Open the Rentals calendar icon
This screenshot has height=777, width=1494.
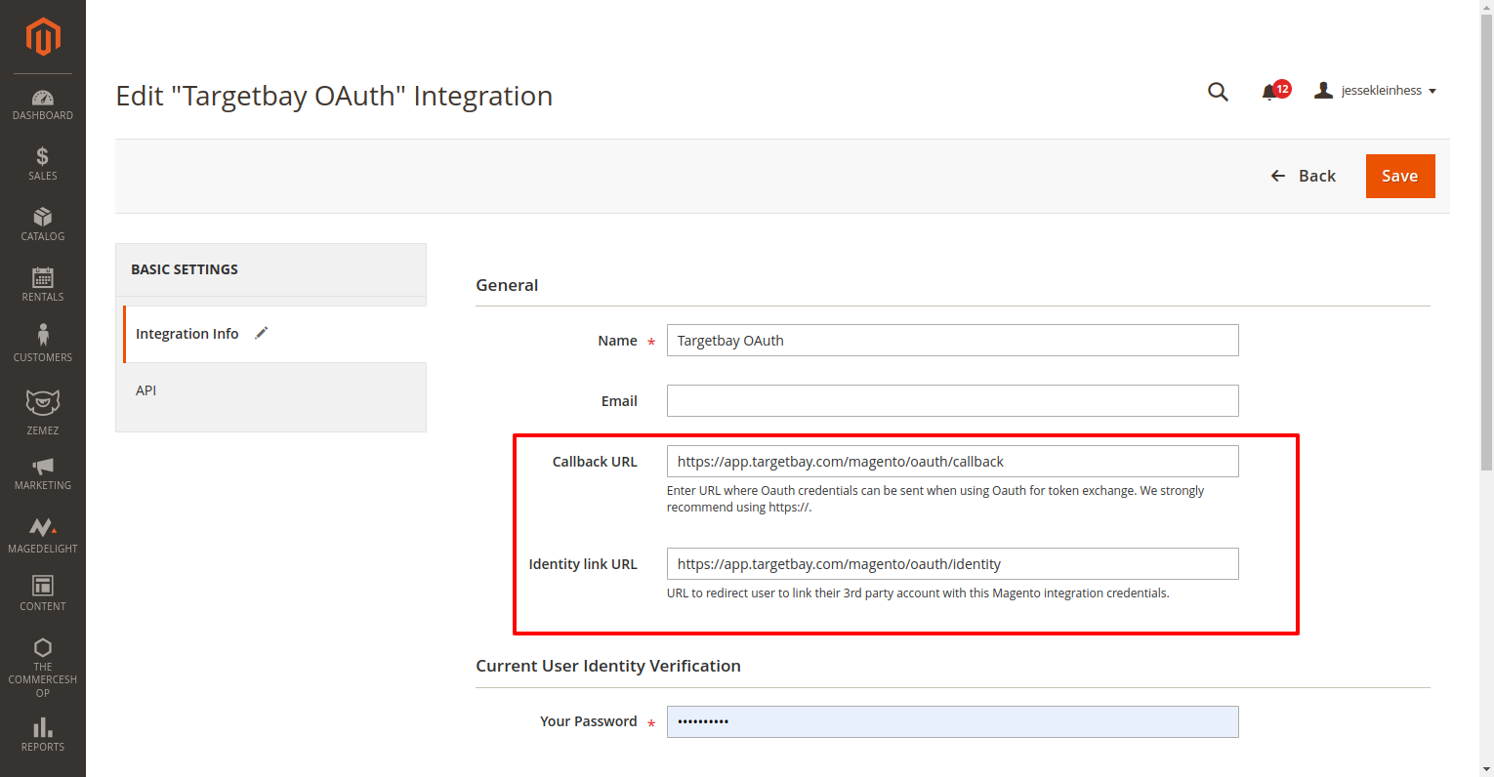(43, 277)
